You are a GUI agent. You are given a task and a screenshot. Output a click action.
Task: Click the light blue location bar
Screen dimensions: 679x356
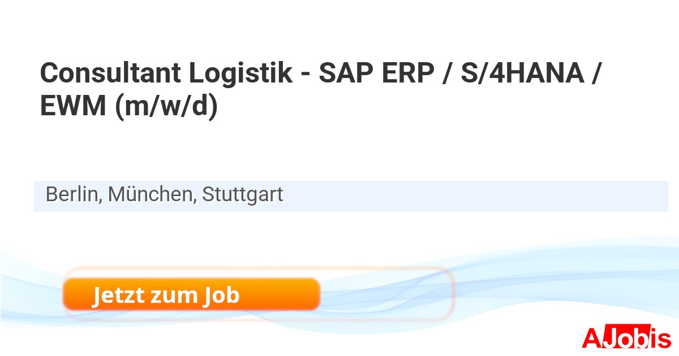click(x=453, y=196)
